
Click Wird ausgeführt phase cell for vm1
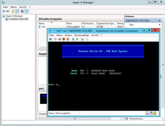(x=73, y=27)
